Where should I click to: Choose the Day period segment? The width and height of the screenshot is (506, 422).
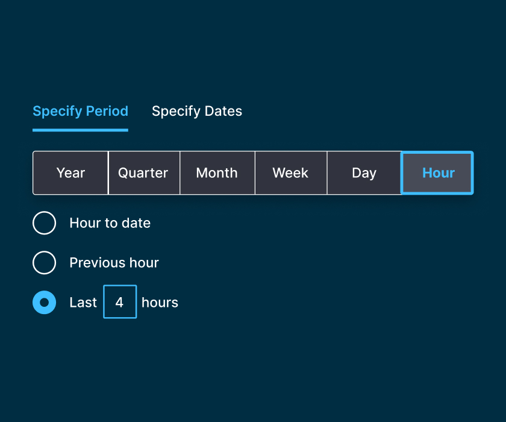(x=364, y=173)
